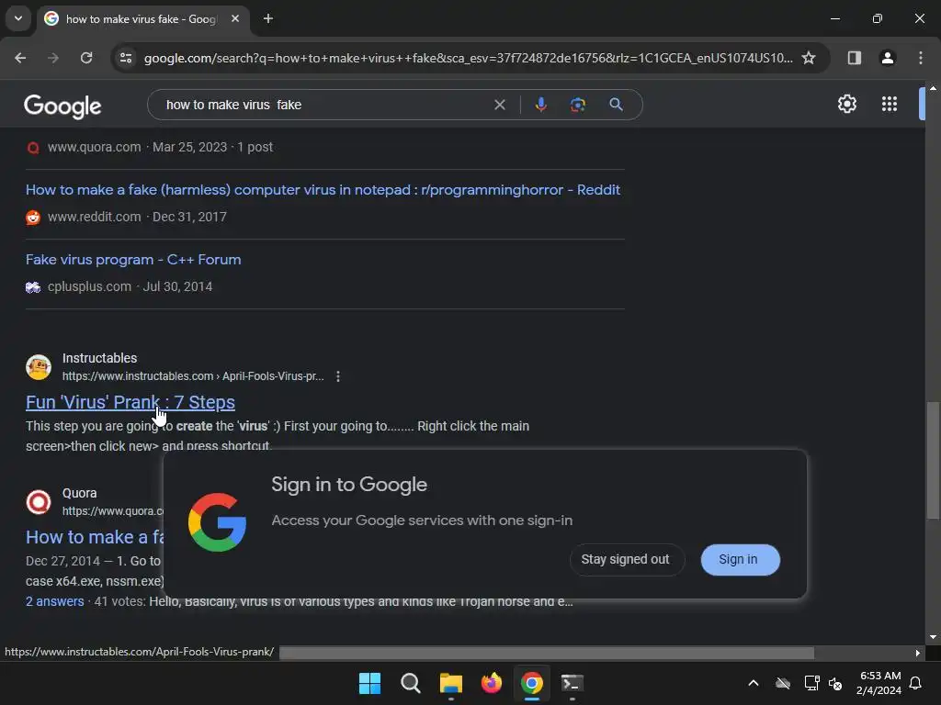Click the cplusplus.com source text
941x705 pixels.
89,287
